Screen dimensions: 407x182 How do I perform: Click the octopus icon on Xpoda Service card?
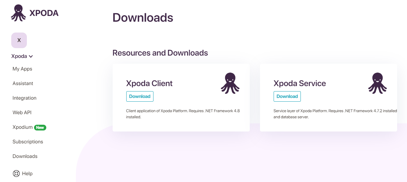[377, 83]
